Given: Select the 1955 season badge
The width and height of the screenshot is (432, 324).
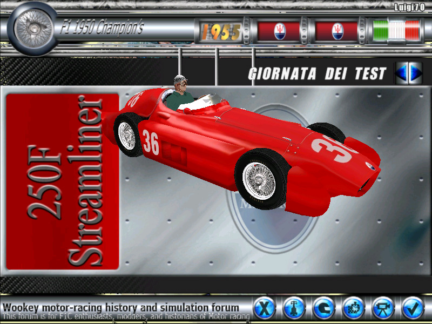Looking at the screenshot, I should click(221, 32).
